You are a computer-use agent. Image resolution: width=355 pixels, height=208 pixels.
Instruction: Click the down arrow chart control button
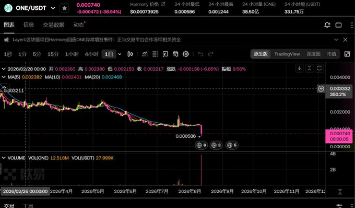(x=299, y=68)
